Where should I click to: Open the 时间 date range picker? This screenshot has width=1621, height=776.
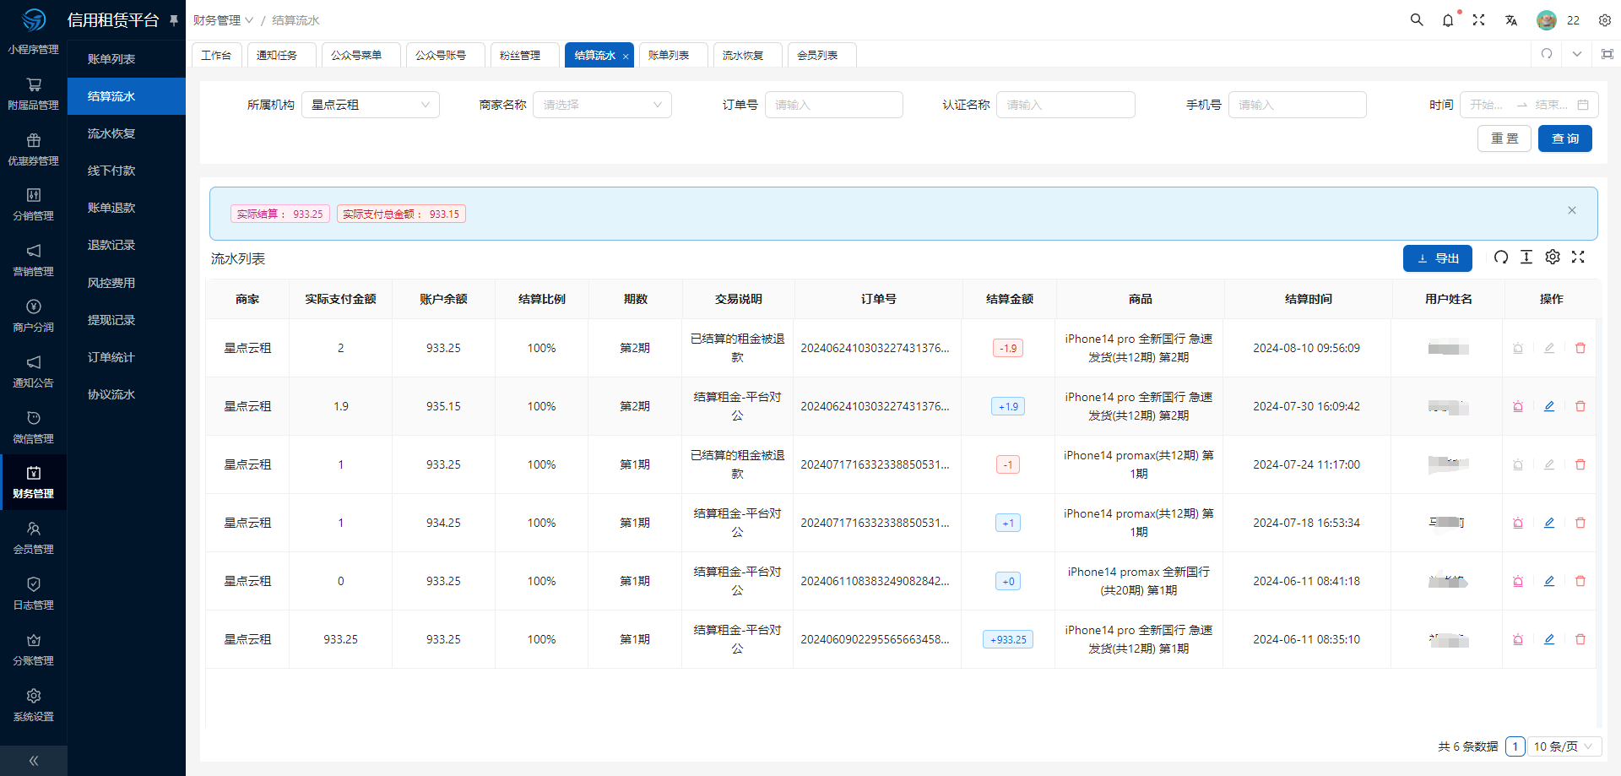[1529, 105]
